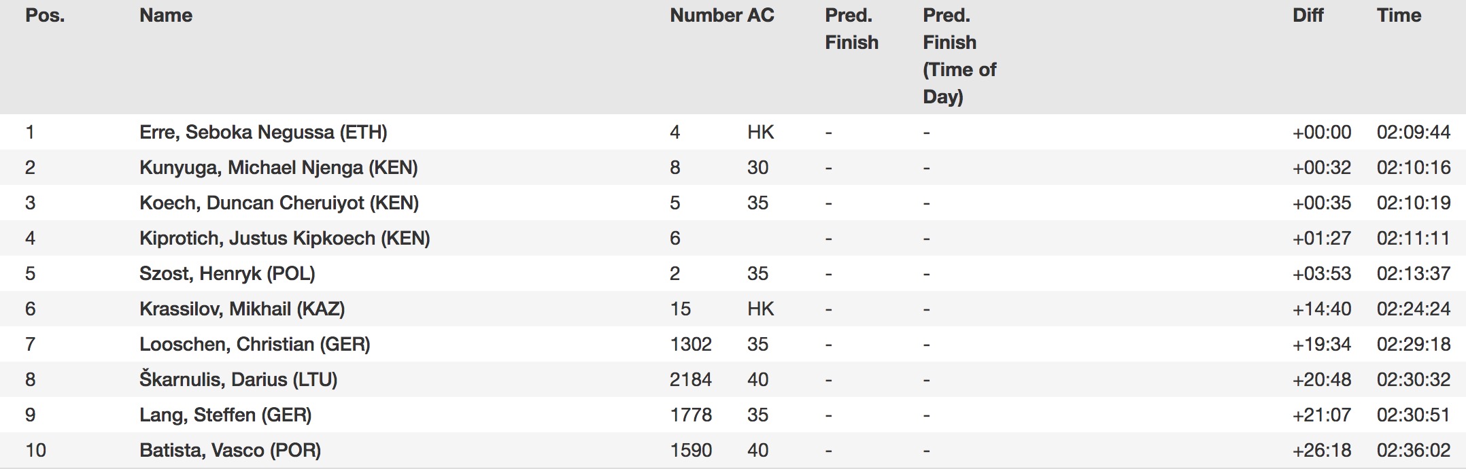The height and width of the screenshot is (469, 1466).
Task: Click on Szost, Henryk (POL)
Action: [227, 273]
